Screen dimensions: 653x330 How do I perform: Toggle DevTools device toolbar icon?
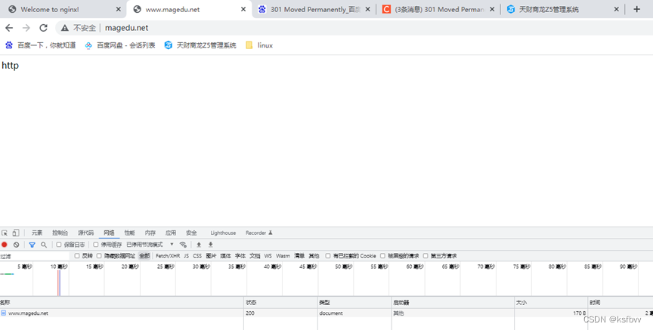[x=15, y=233]
